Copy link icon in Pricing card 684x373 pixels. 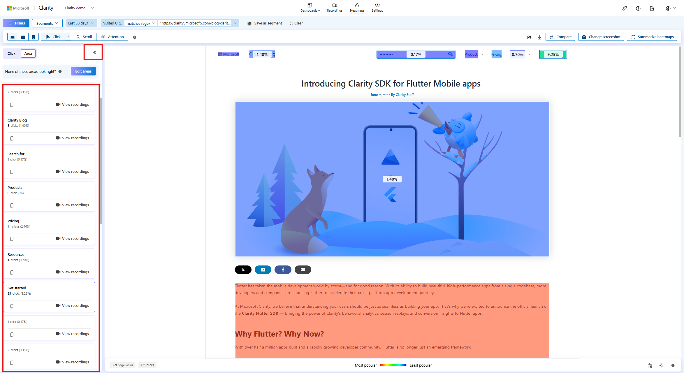coord(12,239)
